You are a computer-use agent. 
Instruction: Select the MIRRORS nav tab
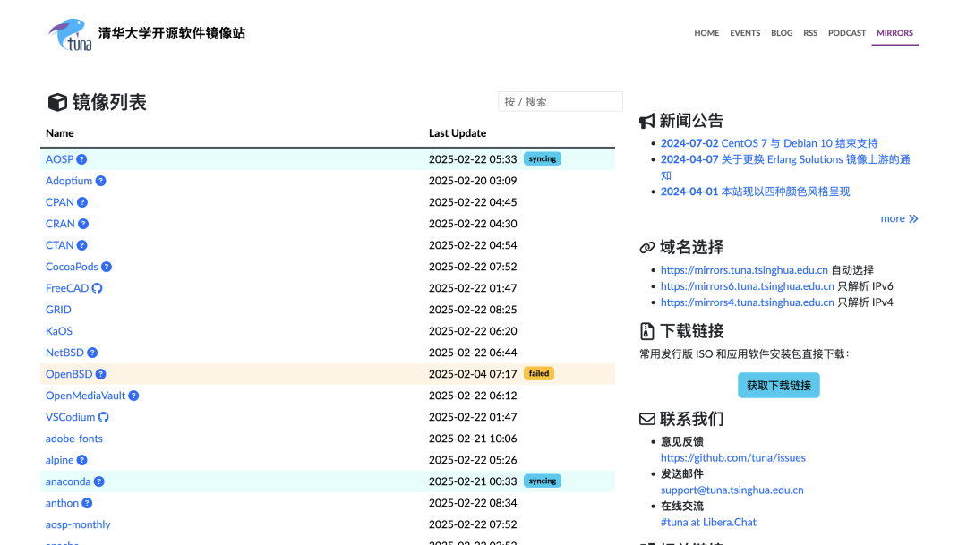tap(894, 33)
